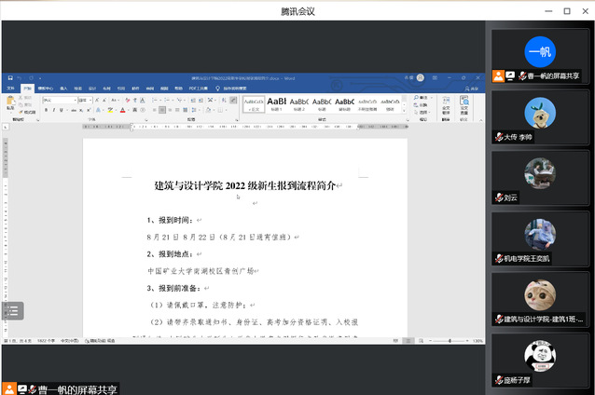Apply the 标题 1 heading style

pyautogui.click(x=276, y=102)
